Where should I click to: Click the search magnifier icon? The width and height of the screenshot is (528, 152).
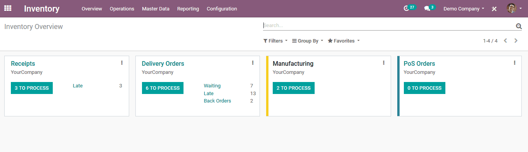pyautogui.click(x=519, y=26)
